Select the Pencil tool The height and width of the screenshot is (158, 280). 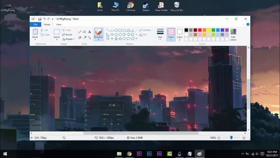click(80, 32)
